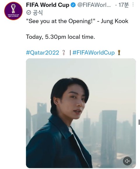Click the "Jung Kook" name in tweet text
This screenshot has width=140, height=169.
tap(114, 21)
